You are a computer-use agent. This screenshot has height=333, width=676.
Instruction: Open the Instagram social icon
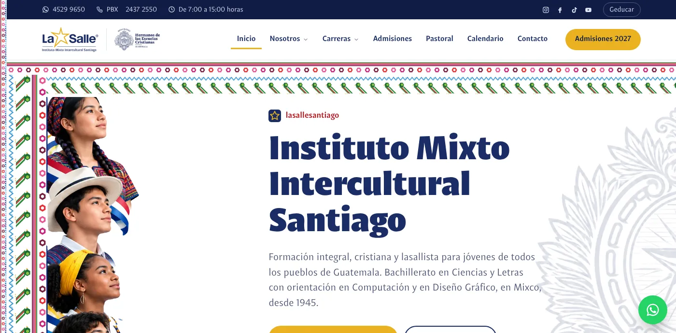546,10
